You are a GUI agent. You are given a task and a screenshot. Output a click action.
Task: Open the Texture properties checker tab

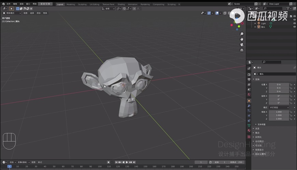coord(249,137)
